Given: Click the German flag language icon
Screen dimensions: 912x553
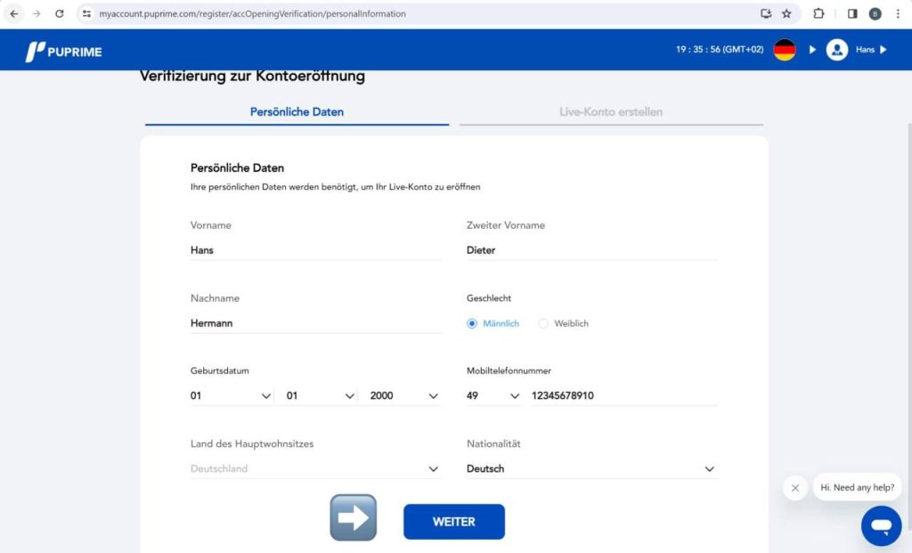Looking at the screenshot, I should click(x=784, y=50).
